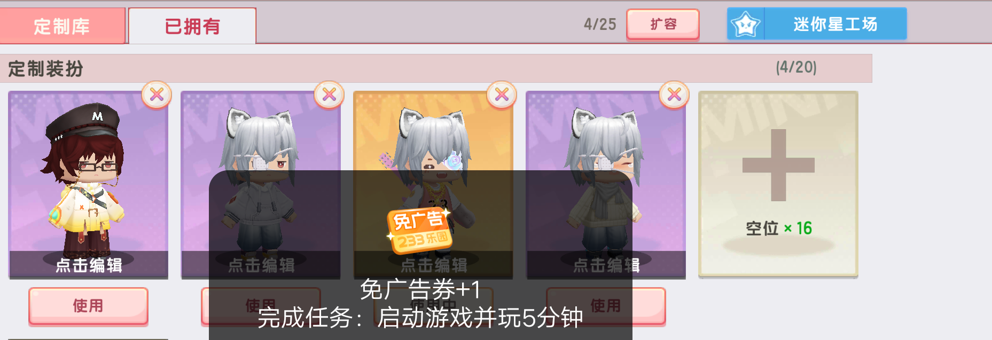Select the red-haired character with hat thumbnail

89,185
